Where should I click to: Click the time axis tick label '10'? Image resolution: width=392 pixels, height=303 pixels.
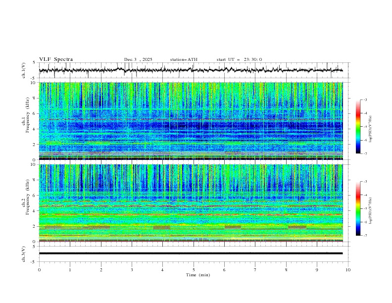[348, 270]
